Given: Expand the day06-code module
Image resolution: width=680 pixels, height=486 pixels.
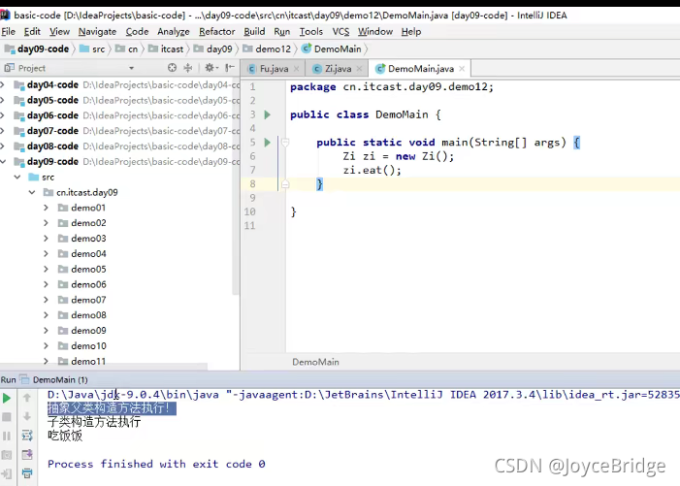Looking at the screenshot, I should coord(3,115).
